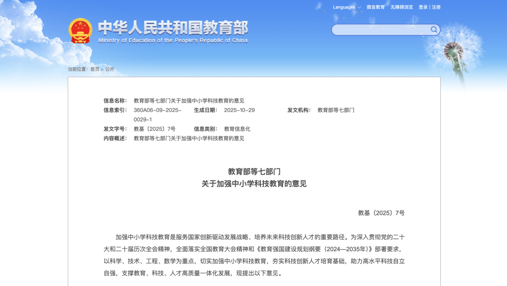Open the 微言教育 link

pyautogui.click(x=376, y=7)
